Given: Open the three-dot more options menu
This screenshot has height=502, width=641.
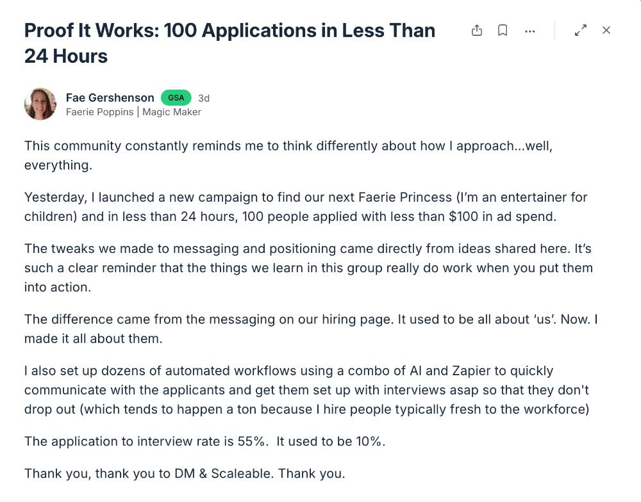Looking at the screenshot, I should pyautogui.click(x=529, y=31).
